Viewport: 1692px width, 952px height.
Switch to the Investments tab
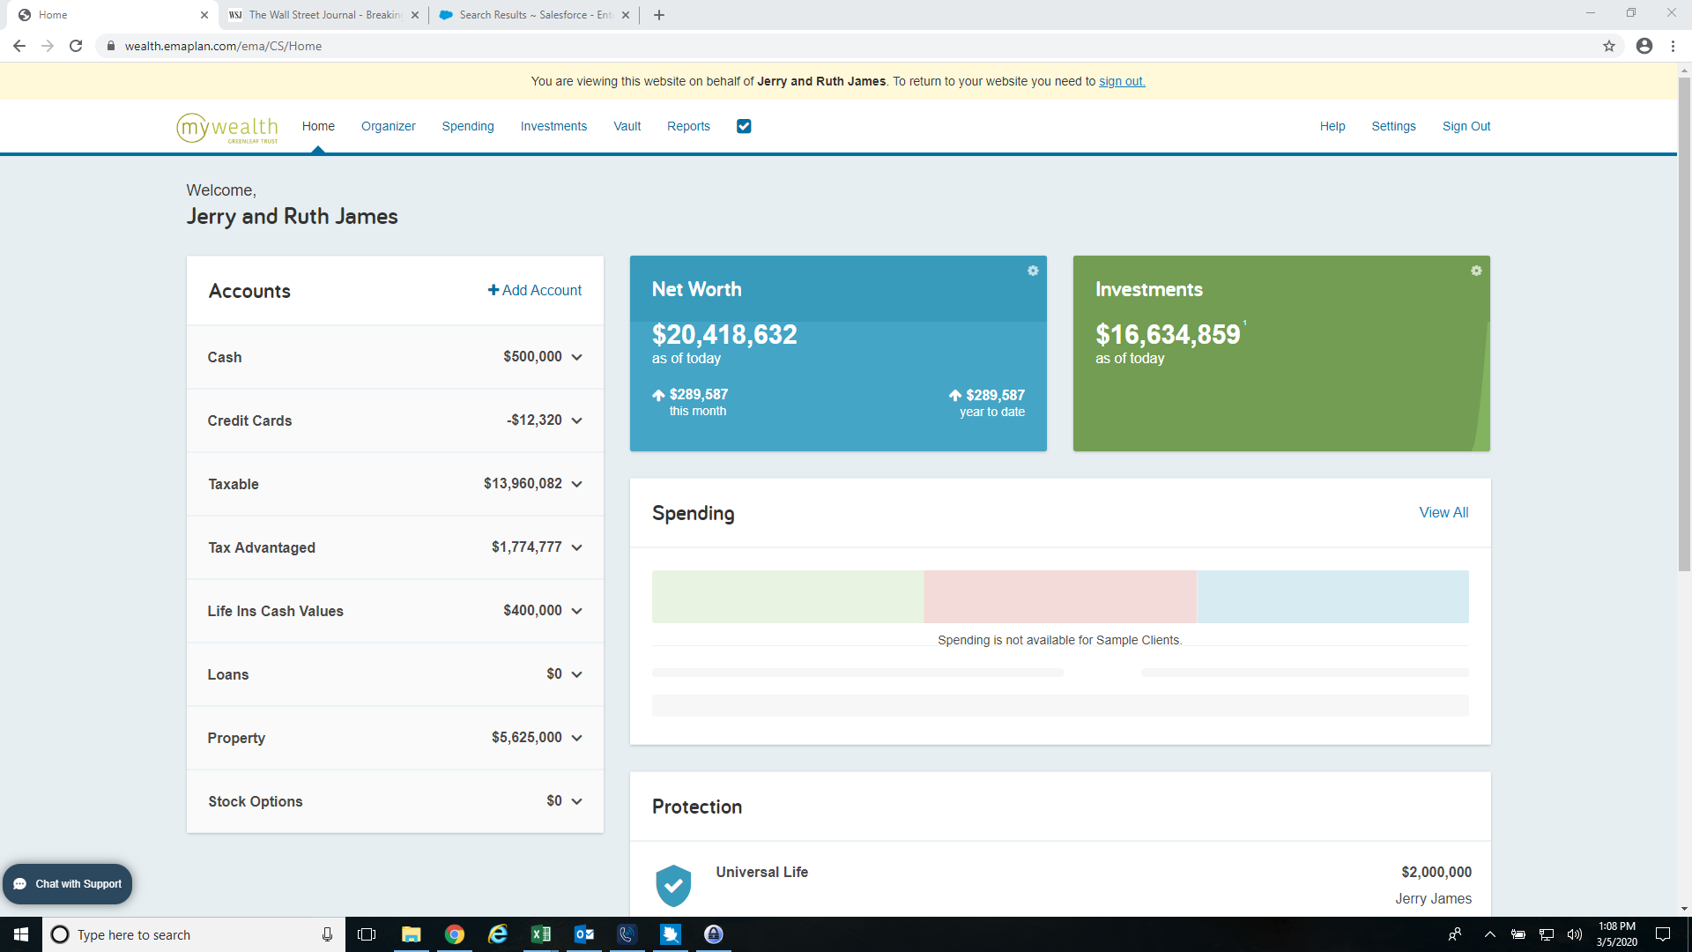click(x=553, y=126)
